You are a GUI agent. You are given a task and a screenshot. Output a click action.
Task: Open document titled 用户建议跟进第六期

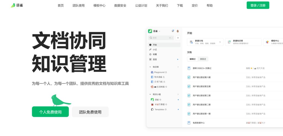tap(201, 77)
